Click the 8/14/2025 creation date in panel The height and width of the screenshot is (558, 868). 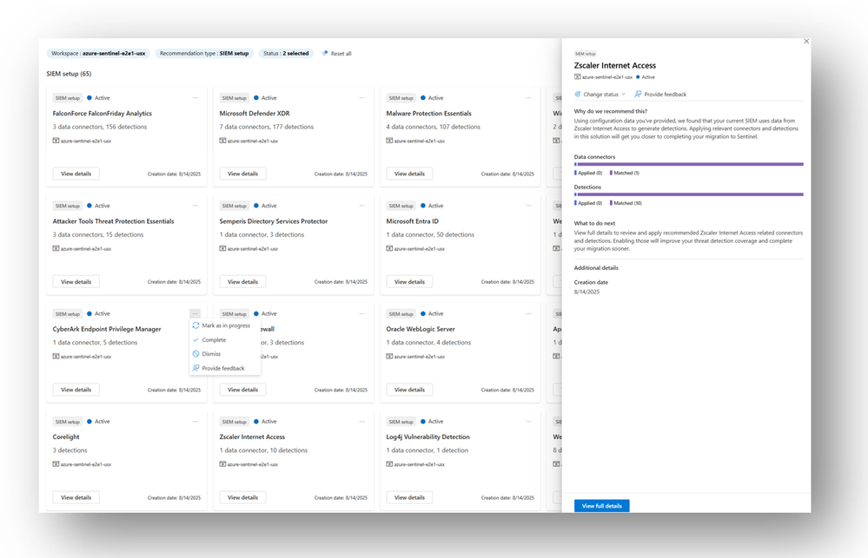[x=586, y=292]
